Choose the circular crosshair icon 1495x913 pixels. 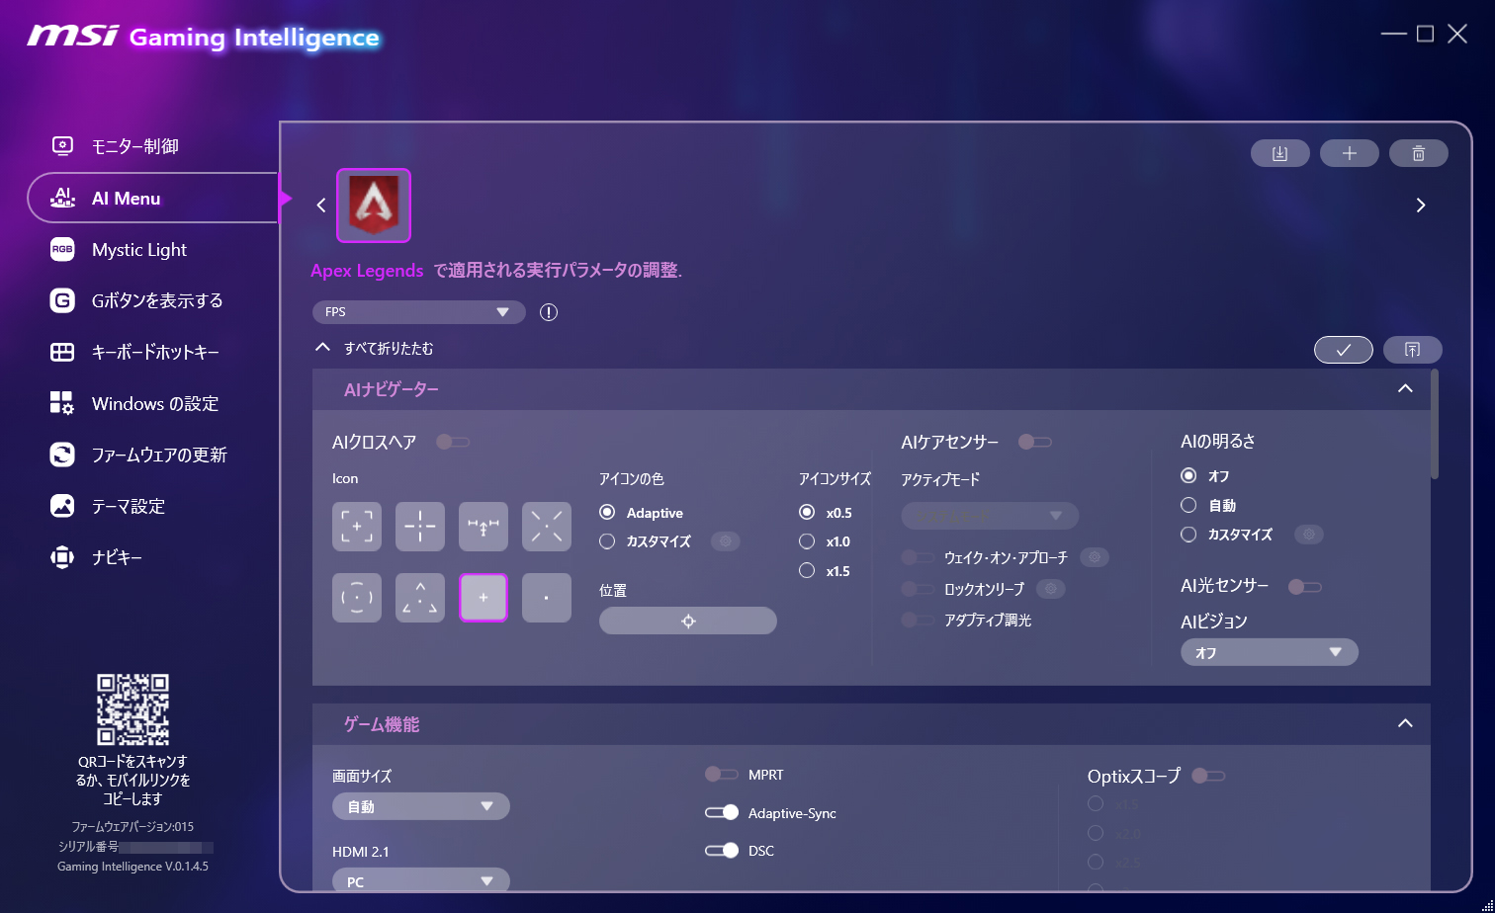[356, 597]
